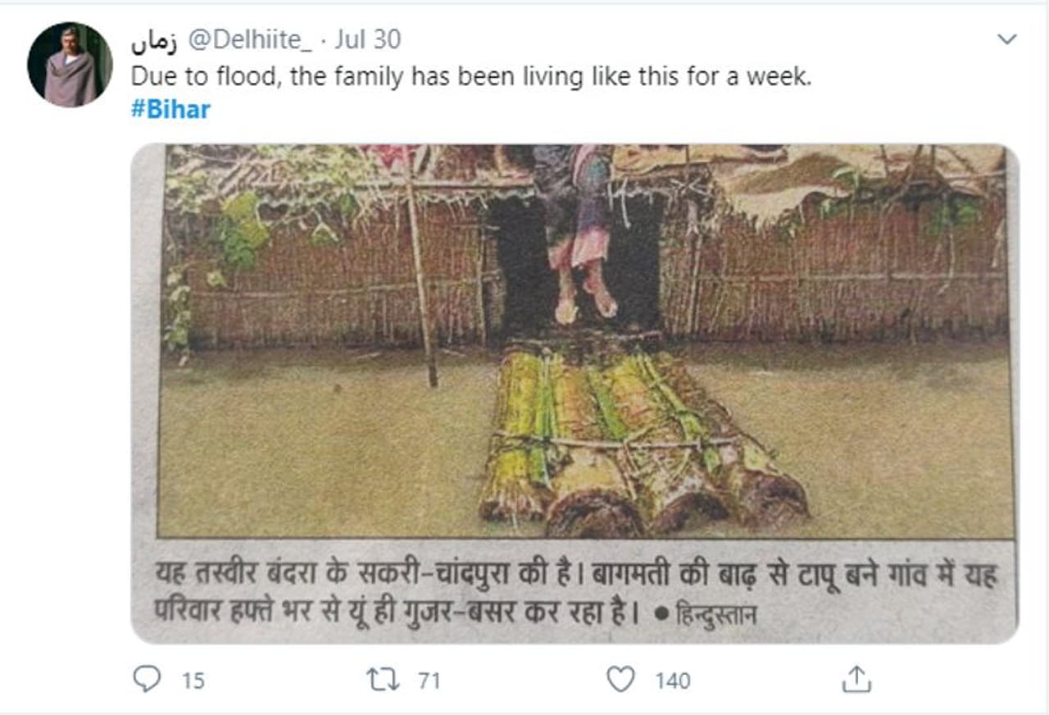This screenshot has height=715, width=1049.
Task: Click the Hindi caption beginning with यह तस्वीर
Action: point(574,576)
